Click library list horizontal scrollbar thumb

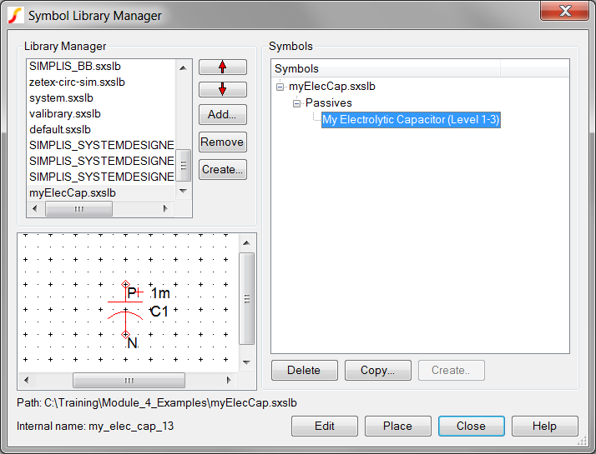click(x=78, y=208)
